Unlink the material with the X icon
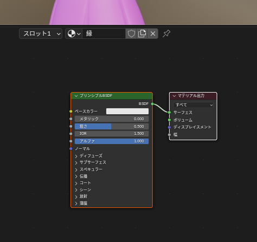The width and height of the screenshot is (257, 242). pyautogui.click(x=153, y=34)
